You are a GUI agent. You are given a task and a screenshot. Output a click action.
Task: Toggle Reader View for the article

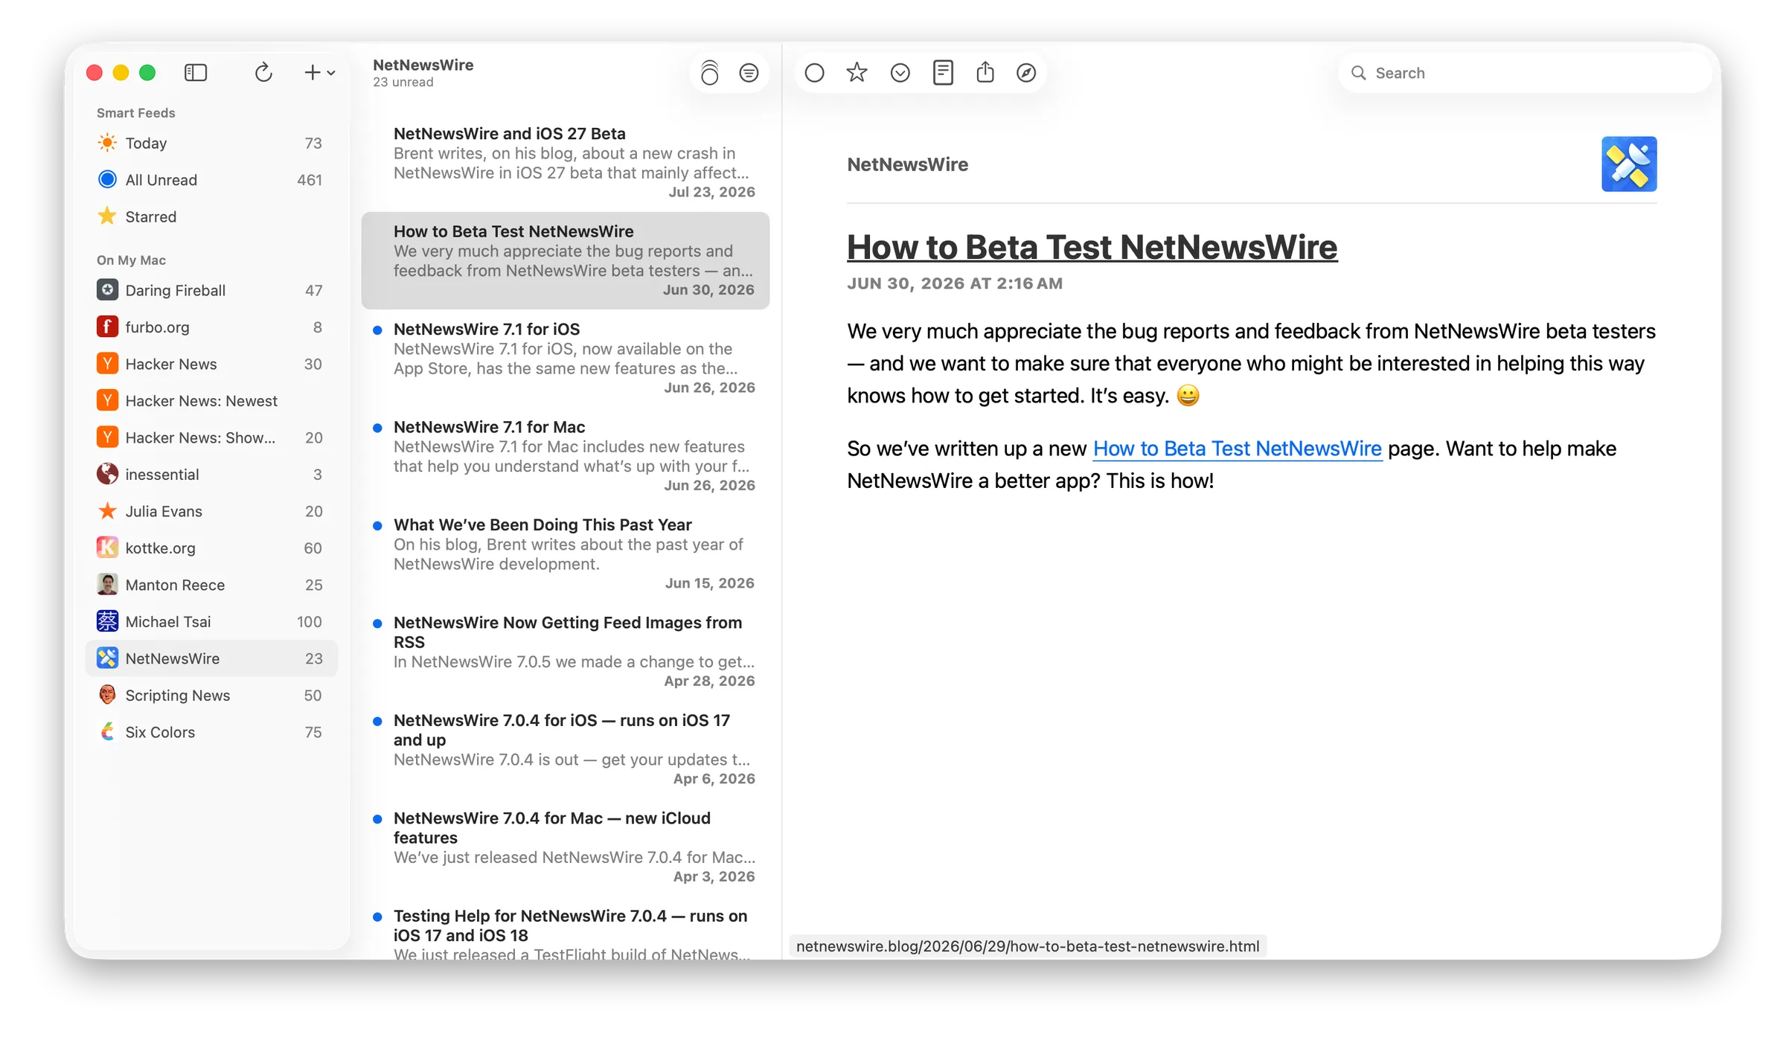(x=943, y=72)
